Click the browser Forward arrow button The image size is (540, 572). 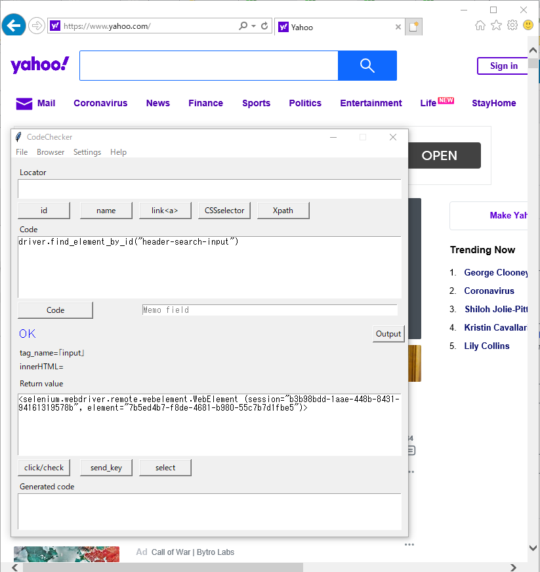tap(37, 26)
